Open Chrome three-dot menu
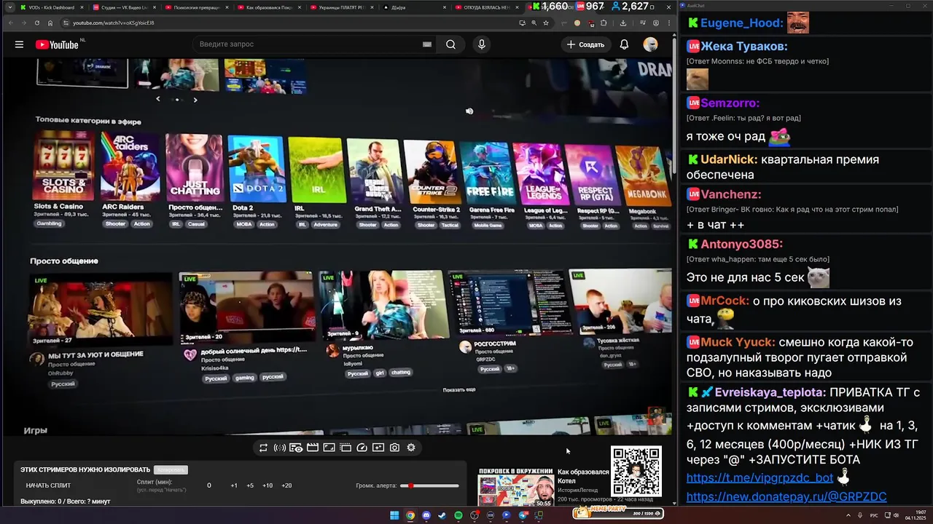 [668, 23]
